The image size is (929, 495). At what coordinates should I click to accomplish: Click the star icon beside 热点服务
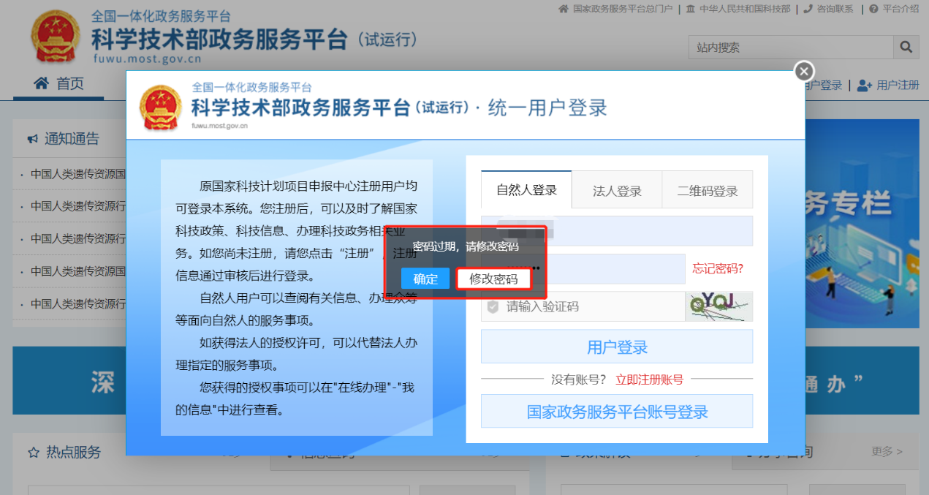33,453
